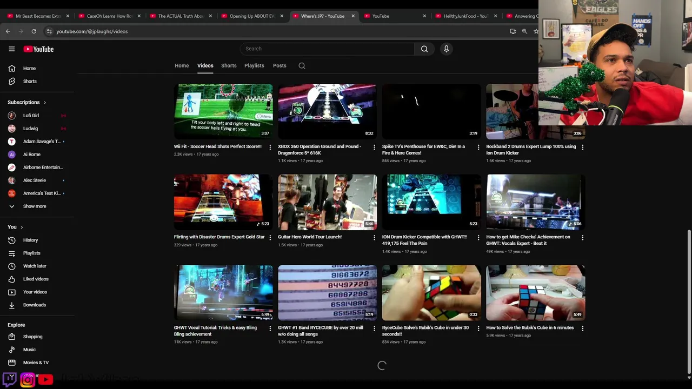Open Wii Fit Soccer Head Shots thumbnail
692x389 pixels.
pos(223,111)
